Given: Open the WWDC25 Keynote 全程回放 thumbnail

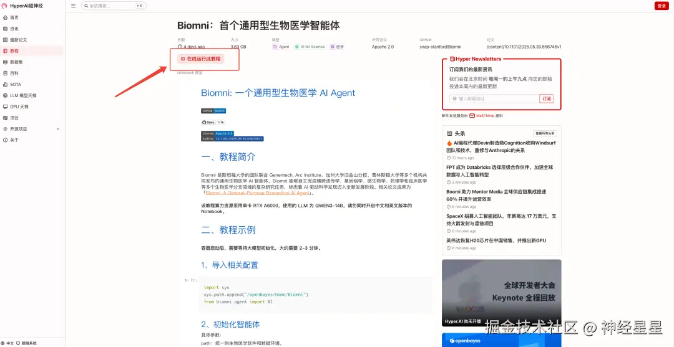Looking at the screenshot, I should coord(502,293).
